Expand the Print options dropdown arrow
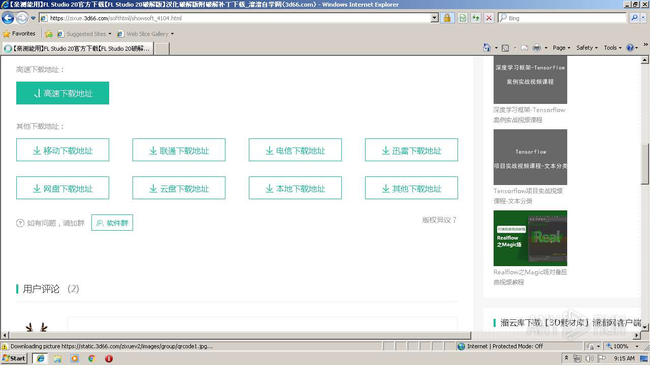 [x=546, y=48]
